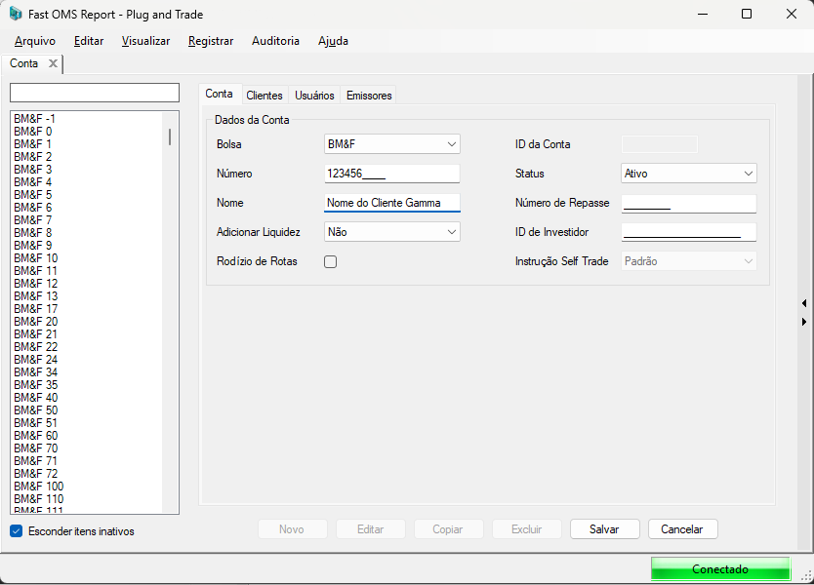Click the left-pointing arrow on the side panel

click(804, 303)
